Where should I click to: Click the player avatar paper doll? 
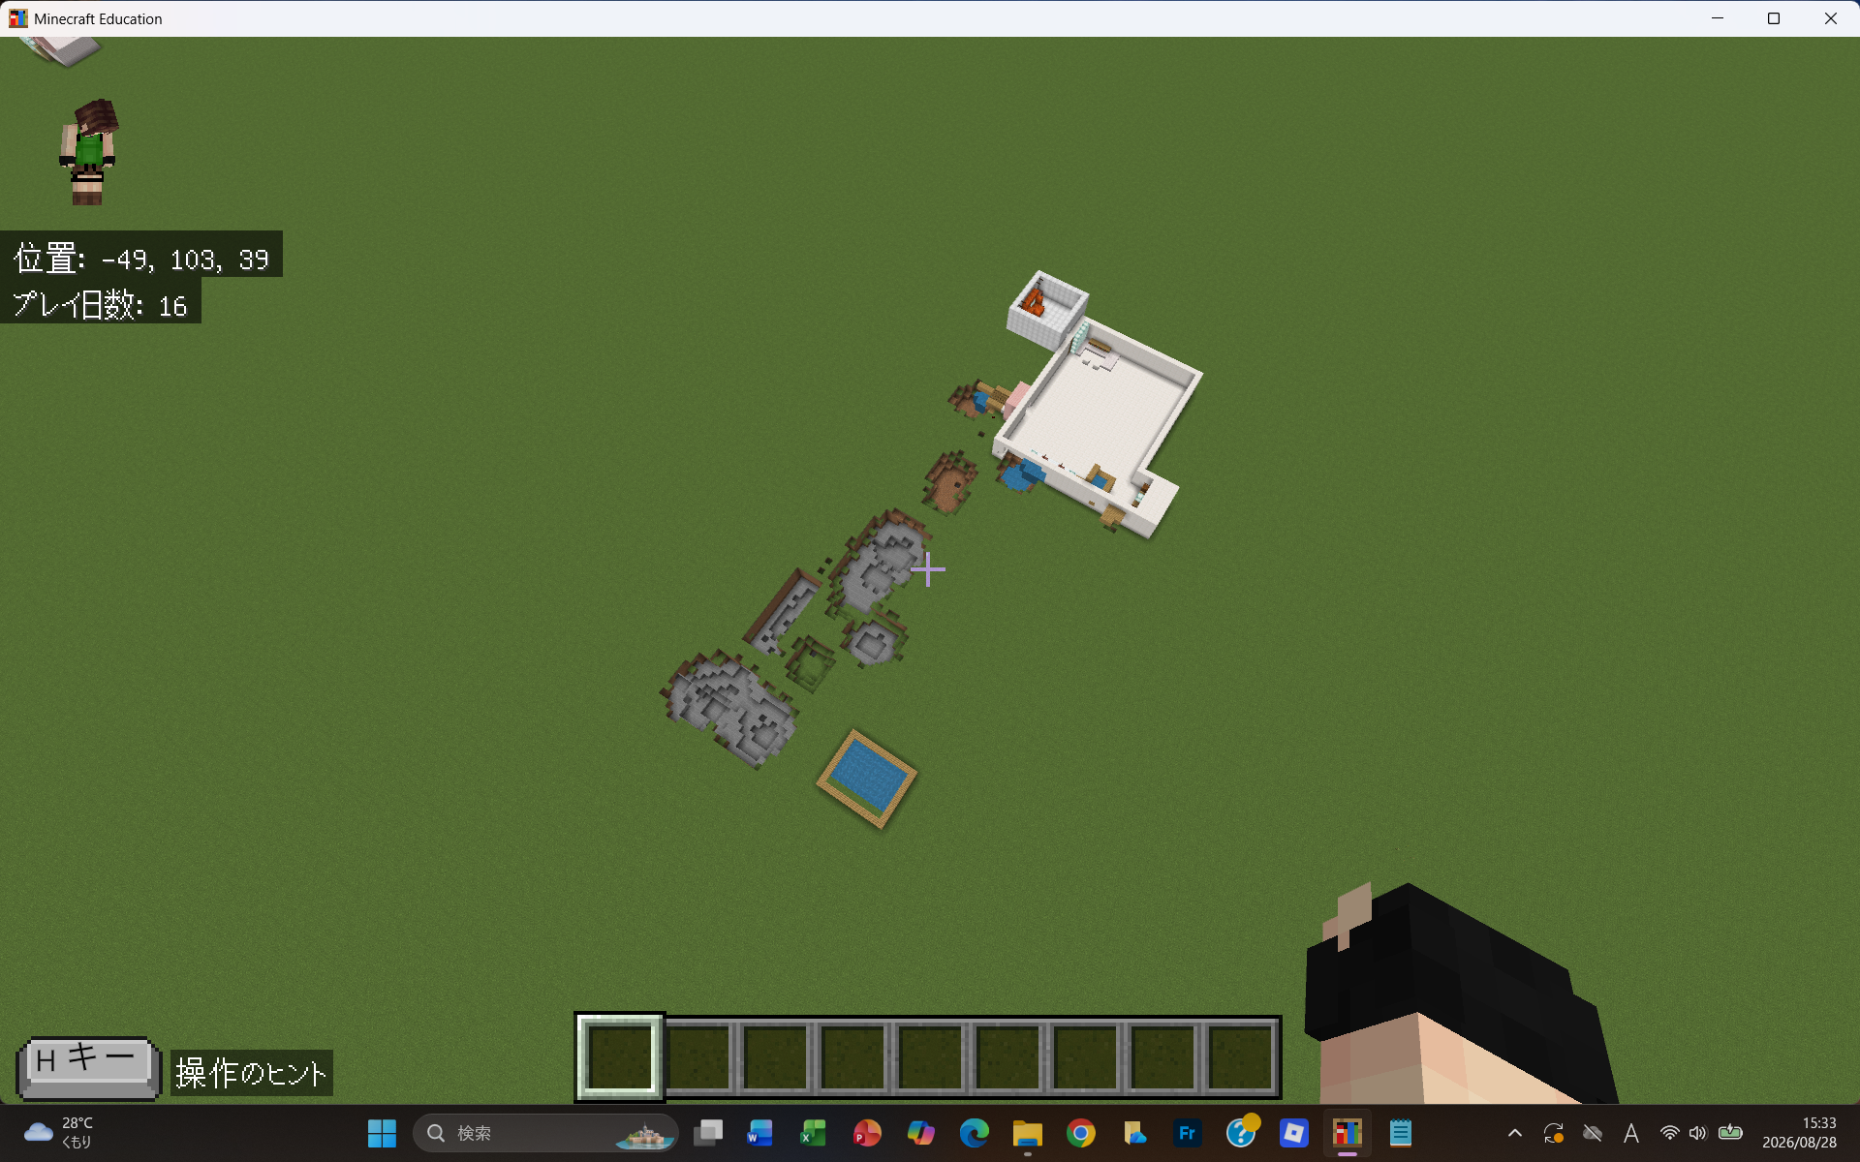click(89, 152)
